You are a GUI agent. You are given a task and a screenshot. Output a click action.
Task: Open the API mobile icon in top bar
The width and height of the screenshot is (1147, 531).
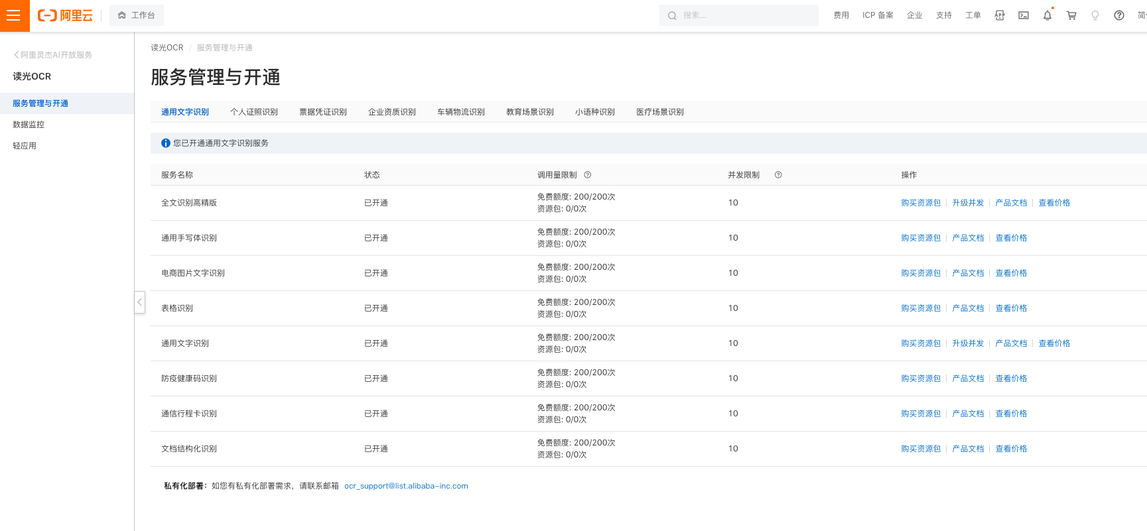click(1000, 15)
